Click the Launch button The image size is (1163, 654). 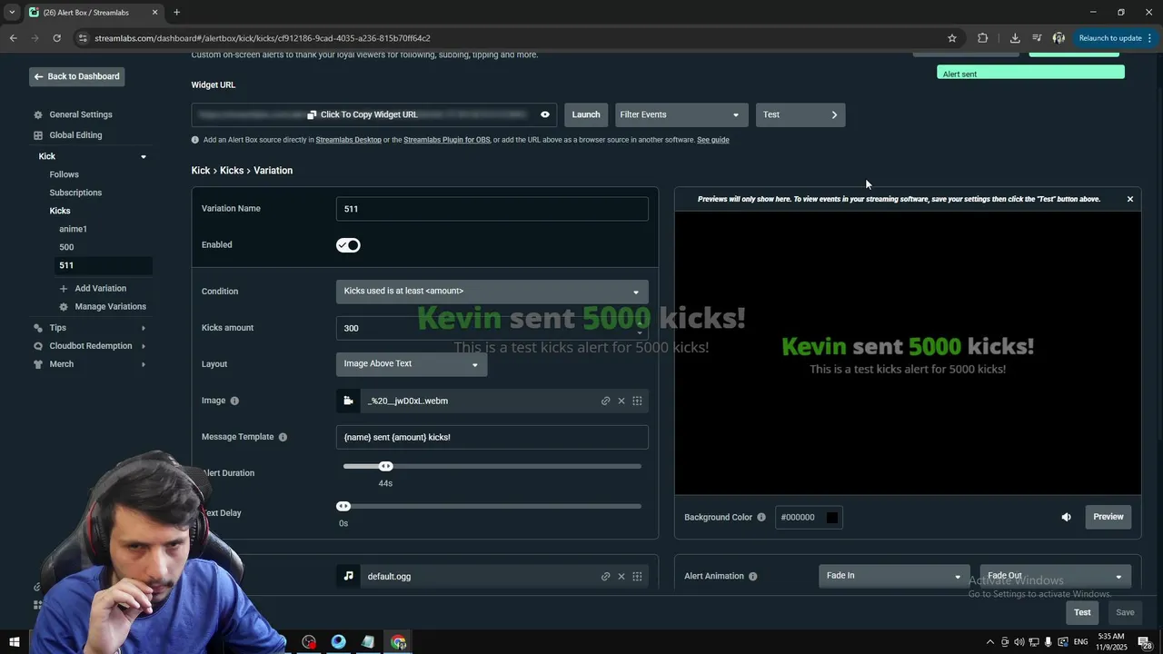(586, 114)
